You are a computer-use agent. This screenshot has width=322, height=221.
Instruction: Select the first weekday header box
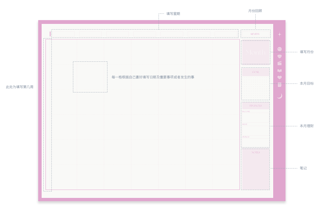tap(63, 34)
